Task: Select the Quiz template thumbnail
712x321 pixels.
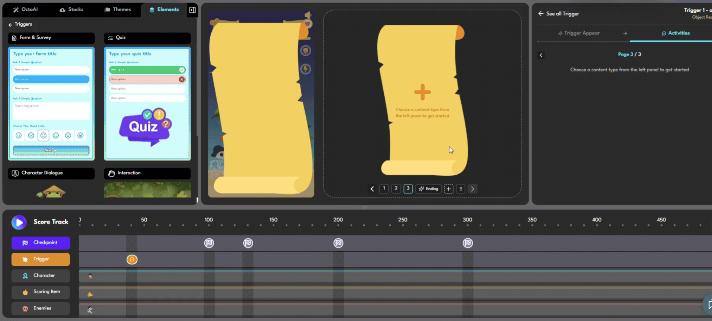Action: (147, 104)
